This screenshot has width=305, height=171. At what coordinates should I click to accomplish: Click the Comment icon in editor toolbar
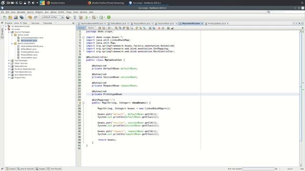coord(168,28)
